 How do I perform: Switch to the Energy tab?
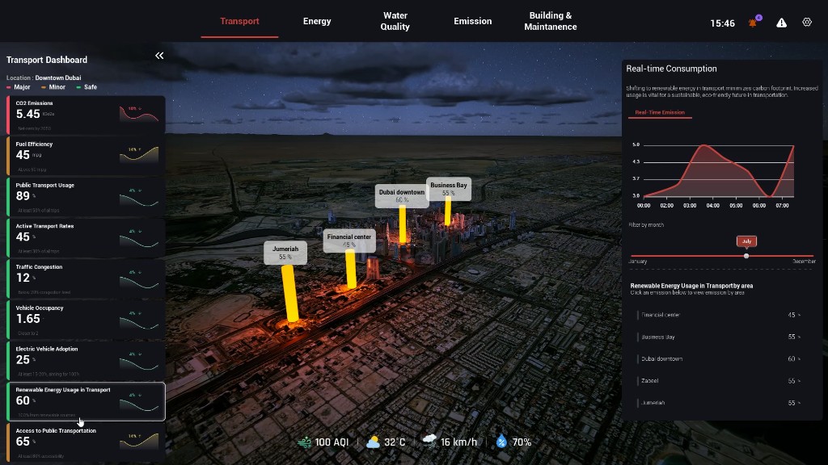(x=317, y=21)
